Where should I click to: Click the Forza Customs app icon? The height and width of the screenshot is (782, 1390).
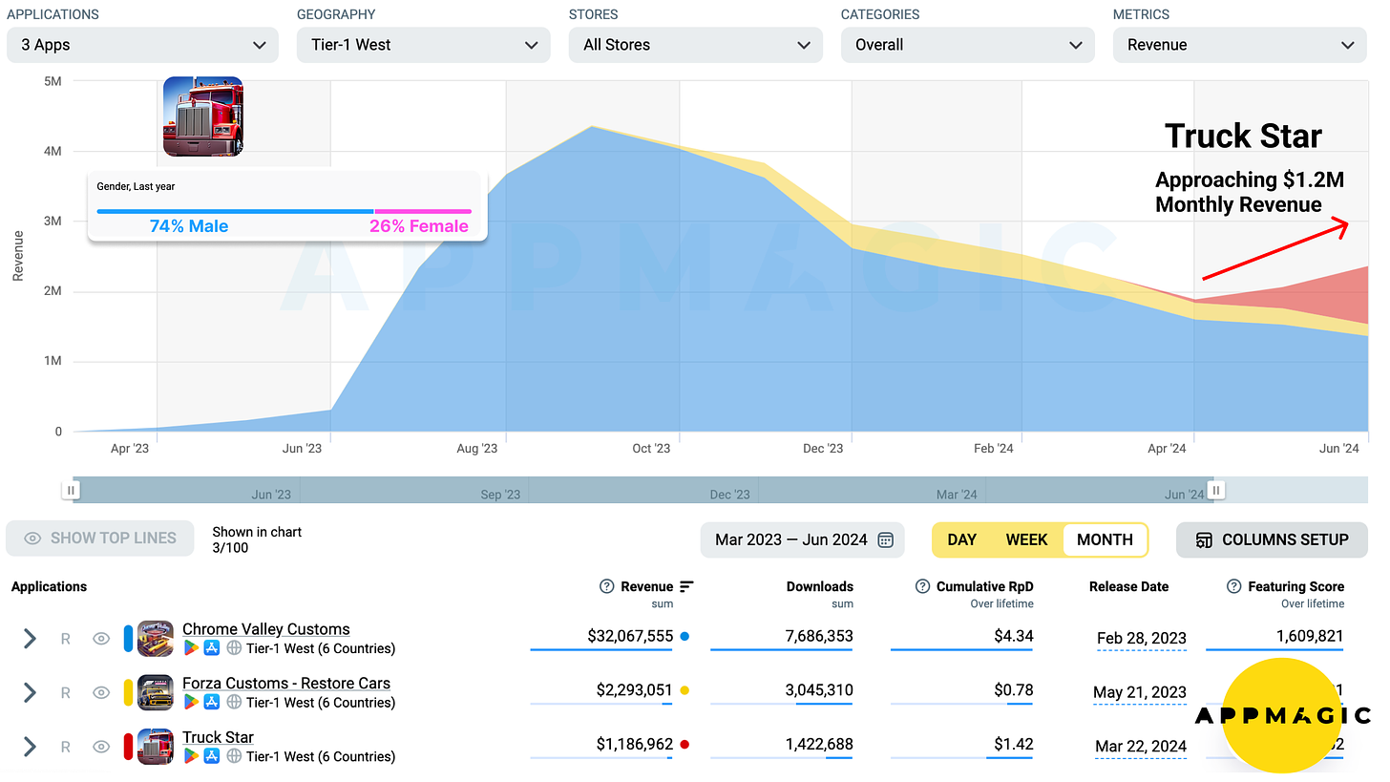pos(155,692)
